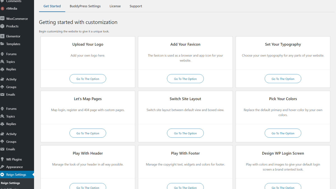
Task: Open the License tab
Action: pos(115,6)
